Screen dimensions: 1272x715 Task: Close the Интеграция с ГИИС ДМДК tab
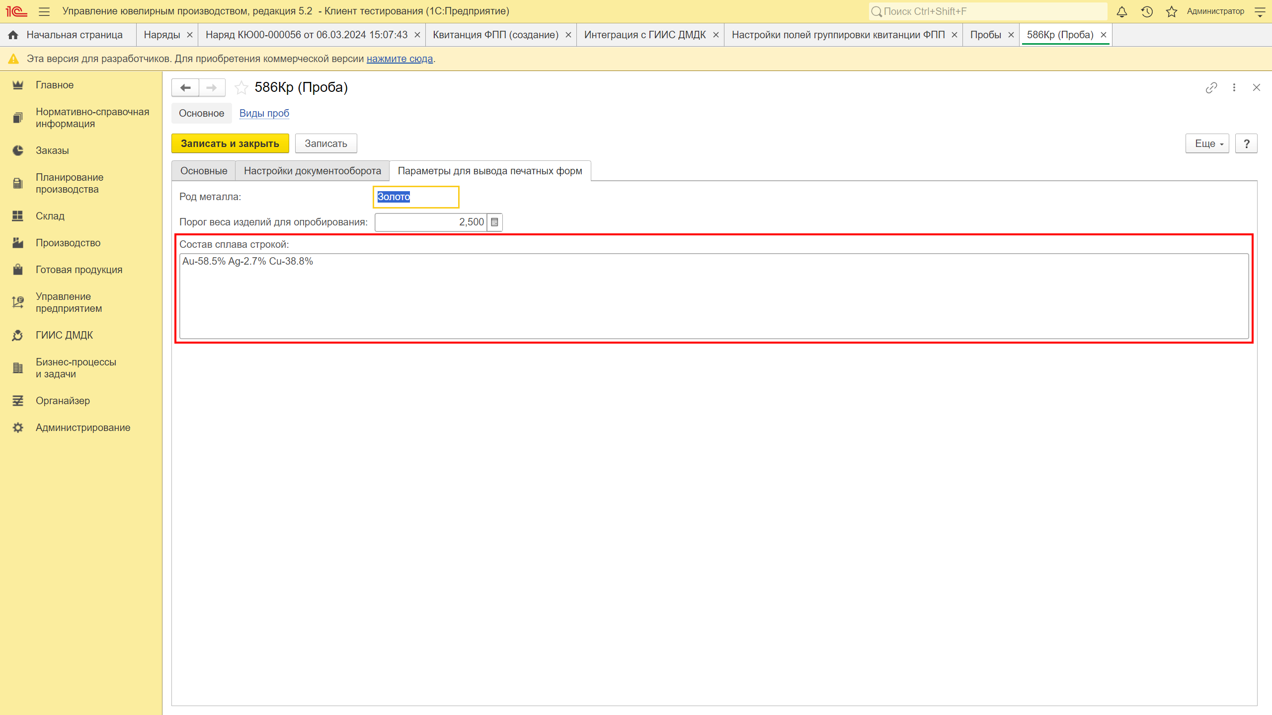(x=715, y=35)
